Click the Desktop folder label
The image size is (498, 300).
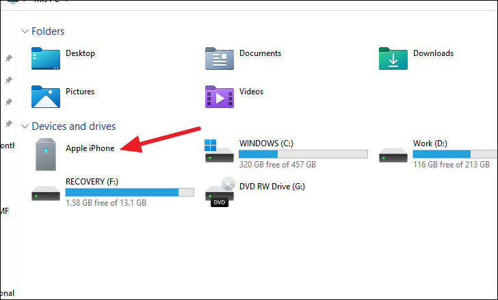coord(80,53)
